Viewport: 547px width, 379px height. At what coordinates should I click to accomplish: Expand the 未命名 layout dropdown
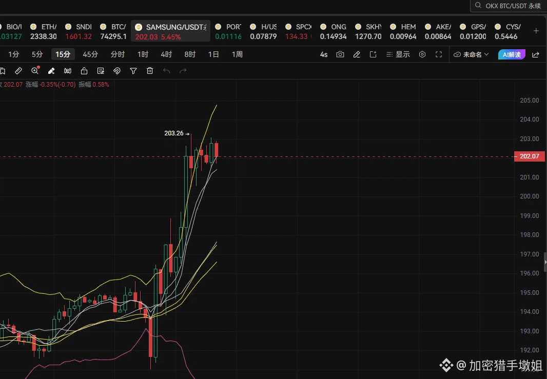pos(471,54)
